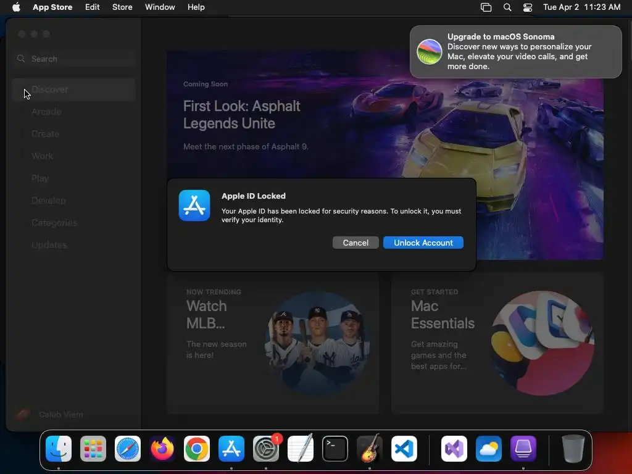Select Categories in the sidebar
Viewport: 632px width, 474px height.
coord(74,222)
